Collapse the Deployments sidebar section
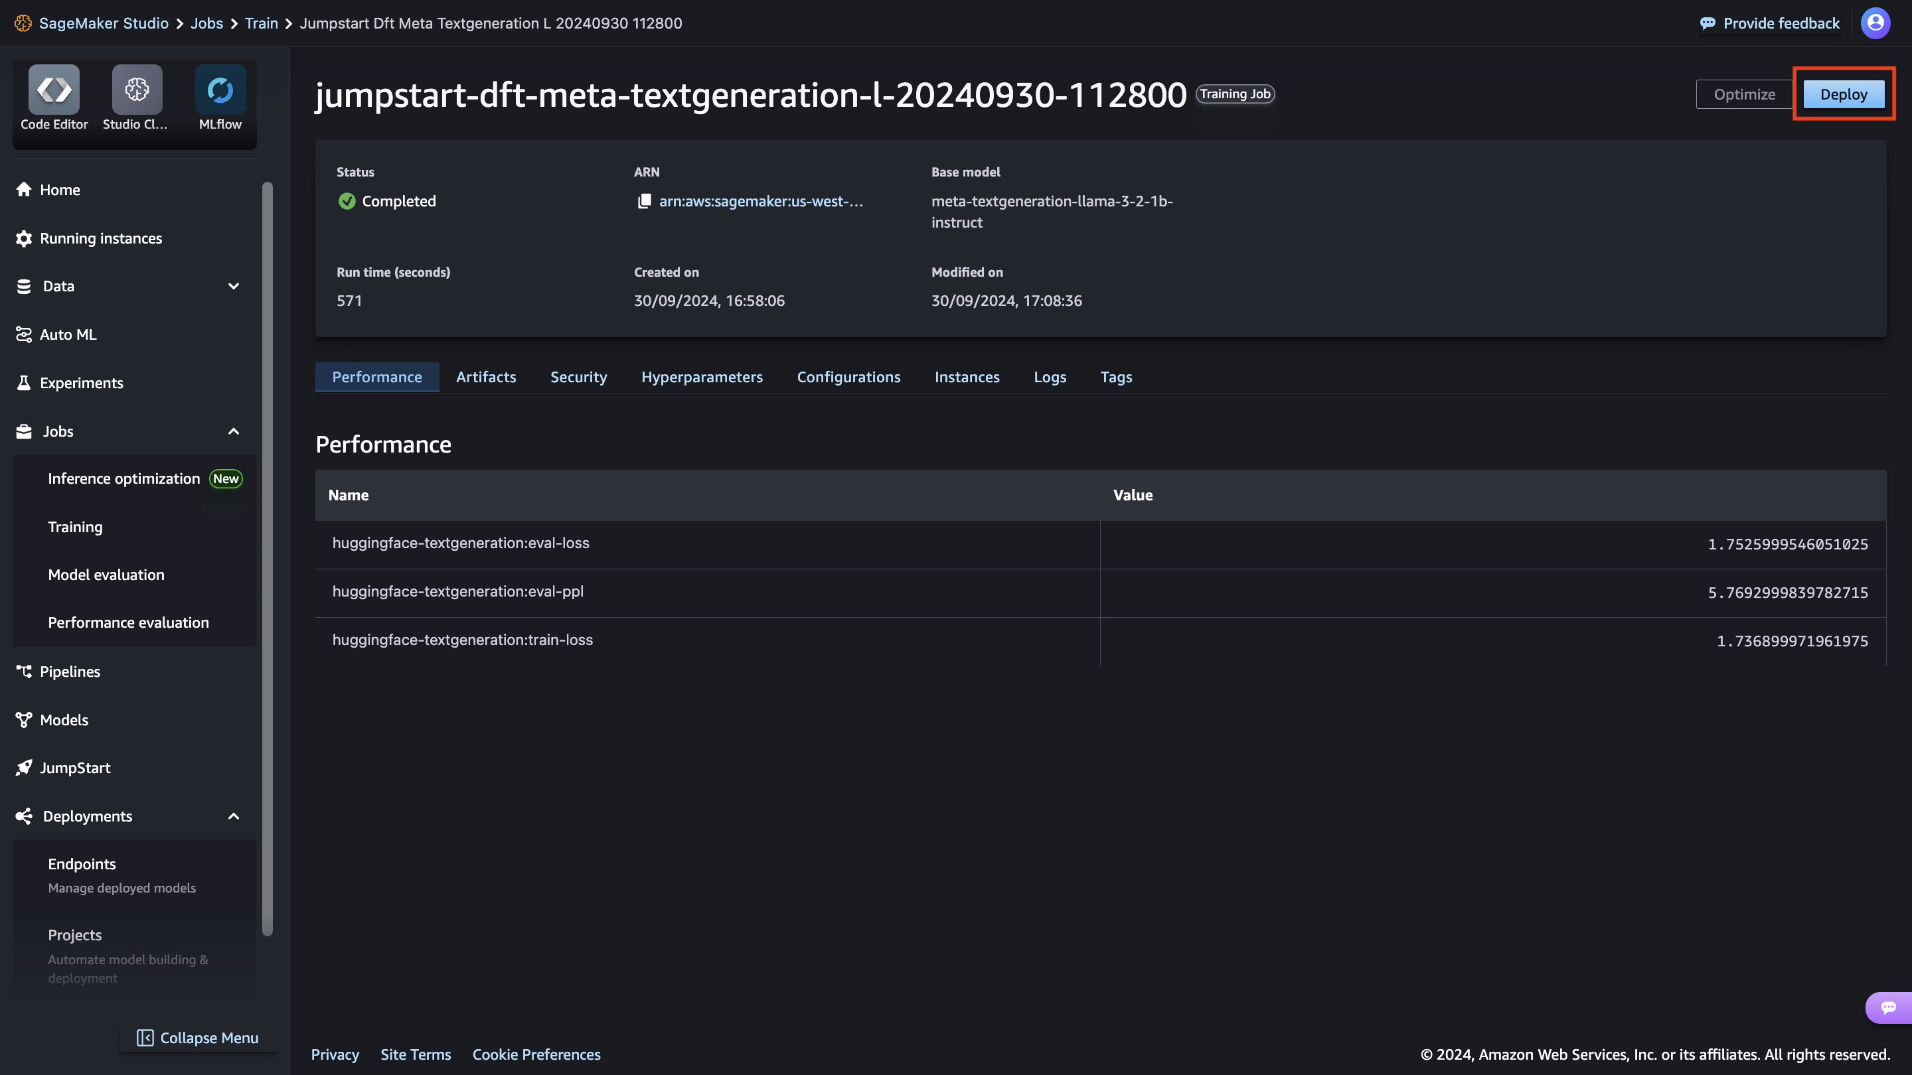 pyautogui.click(x=233, y=816)
